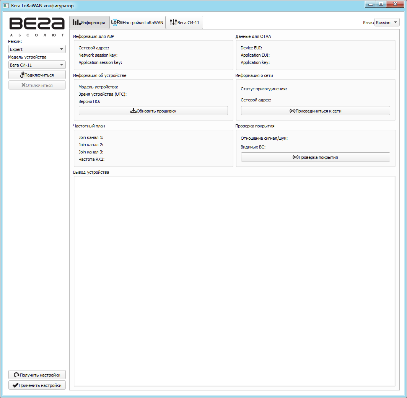Click the Вега Абсолют logo
This screenshot has width=407, height=398.
[37, 27]
